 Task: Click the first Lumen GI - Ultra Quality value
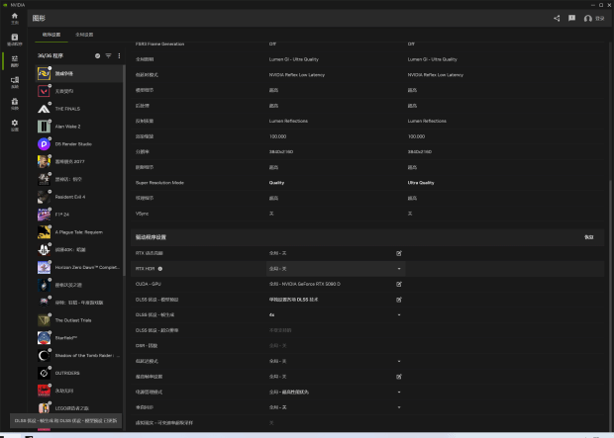tap(294, 59)
